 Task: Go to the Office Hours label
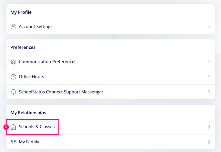31,77
